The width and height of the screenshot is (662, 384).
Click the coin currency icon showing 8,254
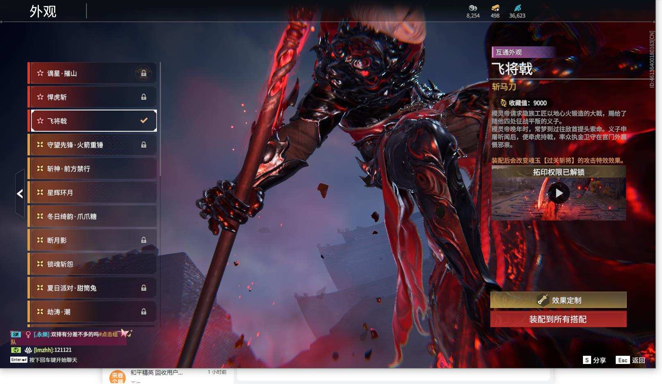pyautogui.click(x=473, y=8)
